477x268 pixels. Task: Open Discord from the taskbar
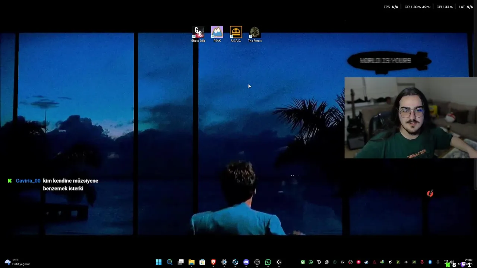coord(246,262)
